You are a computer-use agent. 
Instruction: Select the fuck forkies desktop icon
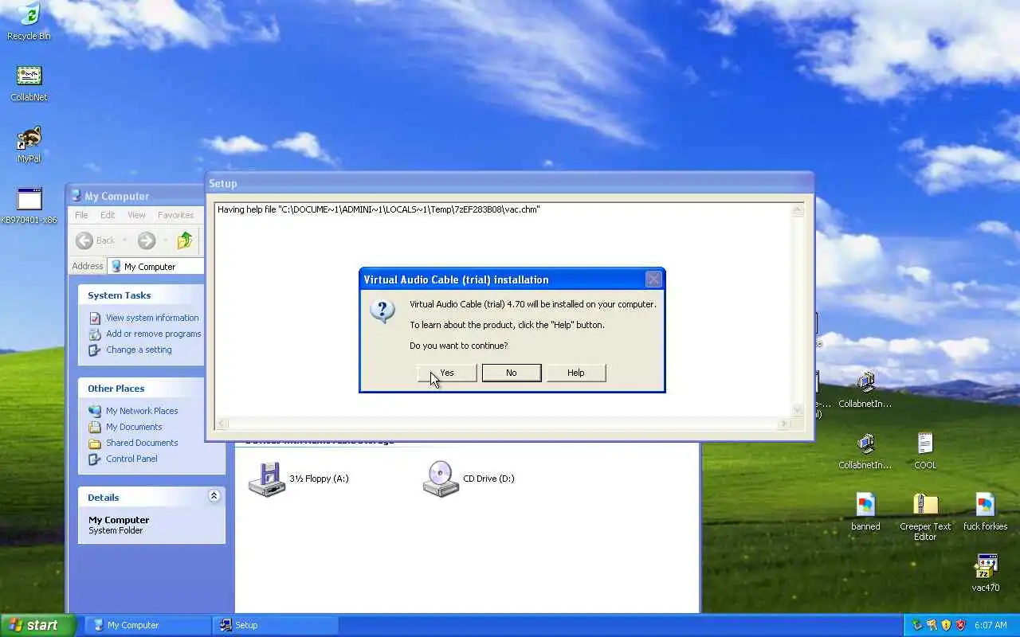point(985,511)
